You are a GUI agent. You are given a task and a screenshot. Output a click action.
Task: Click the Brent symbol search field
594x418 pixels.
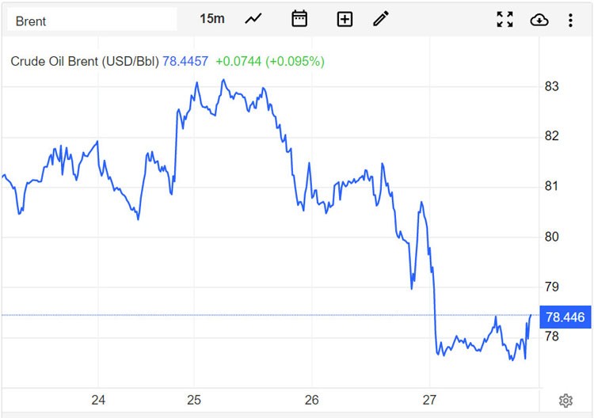(91, 21)
